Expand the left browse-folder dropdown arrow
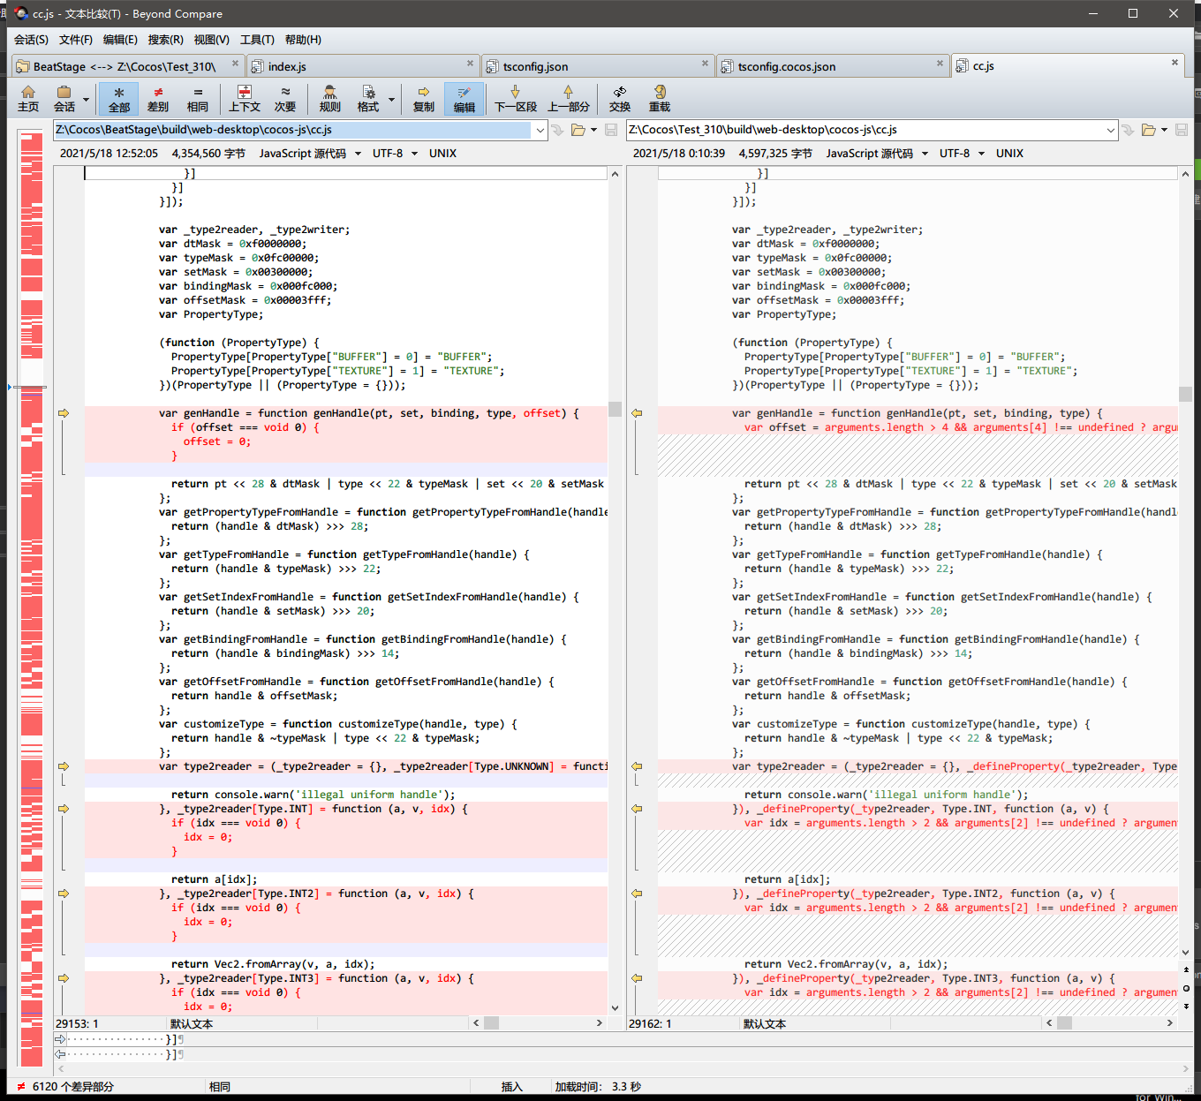This screenshot has height=1101, width=1201. [593, 130]
